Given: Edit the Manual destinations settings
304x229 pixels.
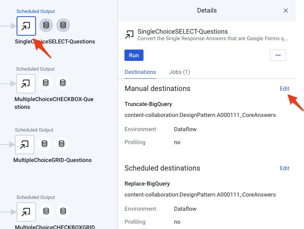Looking at the screenshot, I should click(285, 89).
